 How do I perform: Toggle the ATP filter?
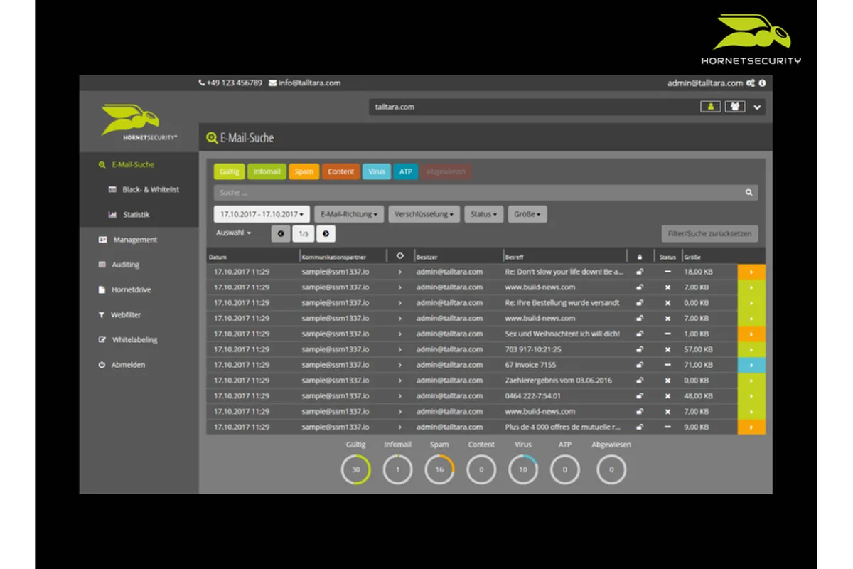[x=405, y=171]
